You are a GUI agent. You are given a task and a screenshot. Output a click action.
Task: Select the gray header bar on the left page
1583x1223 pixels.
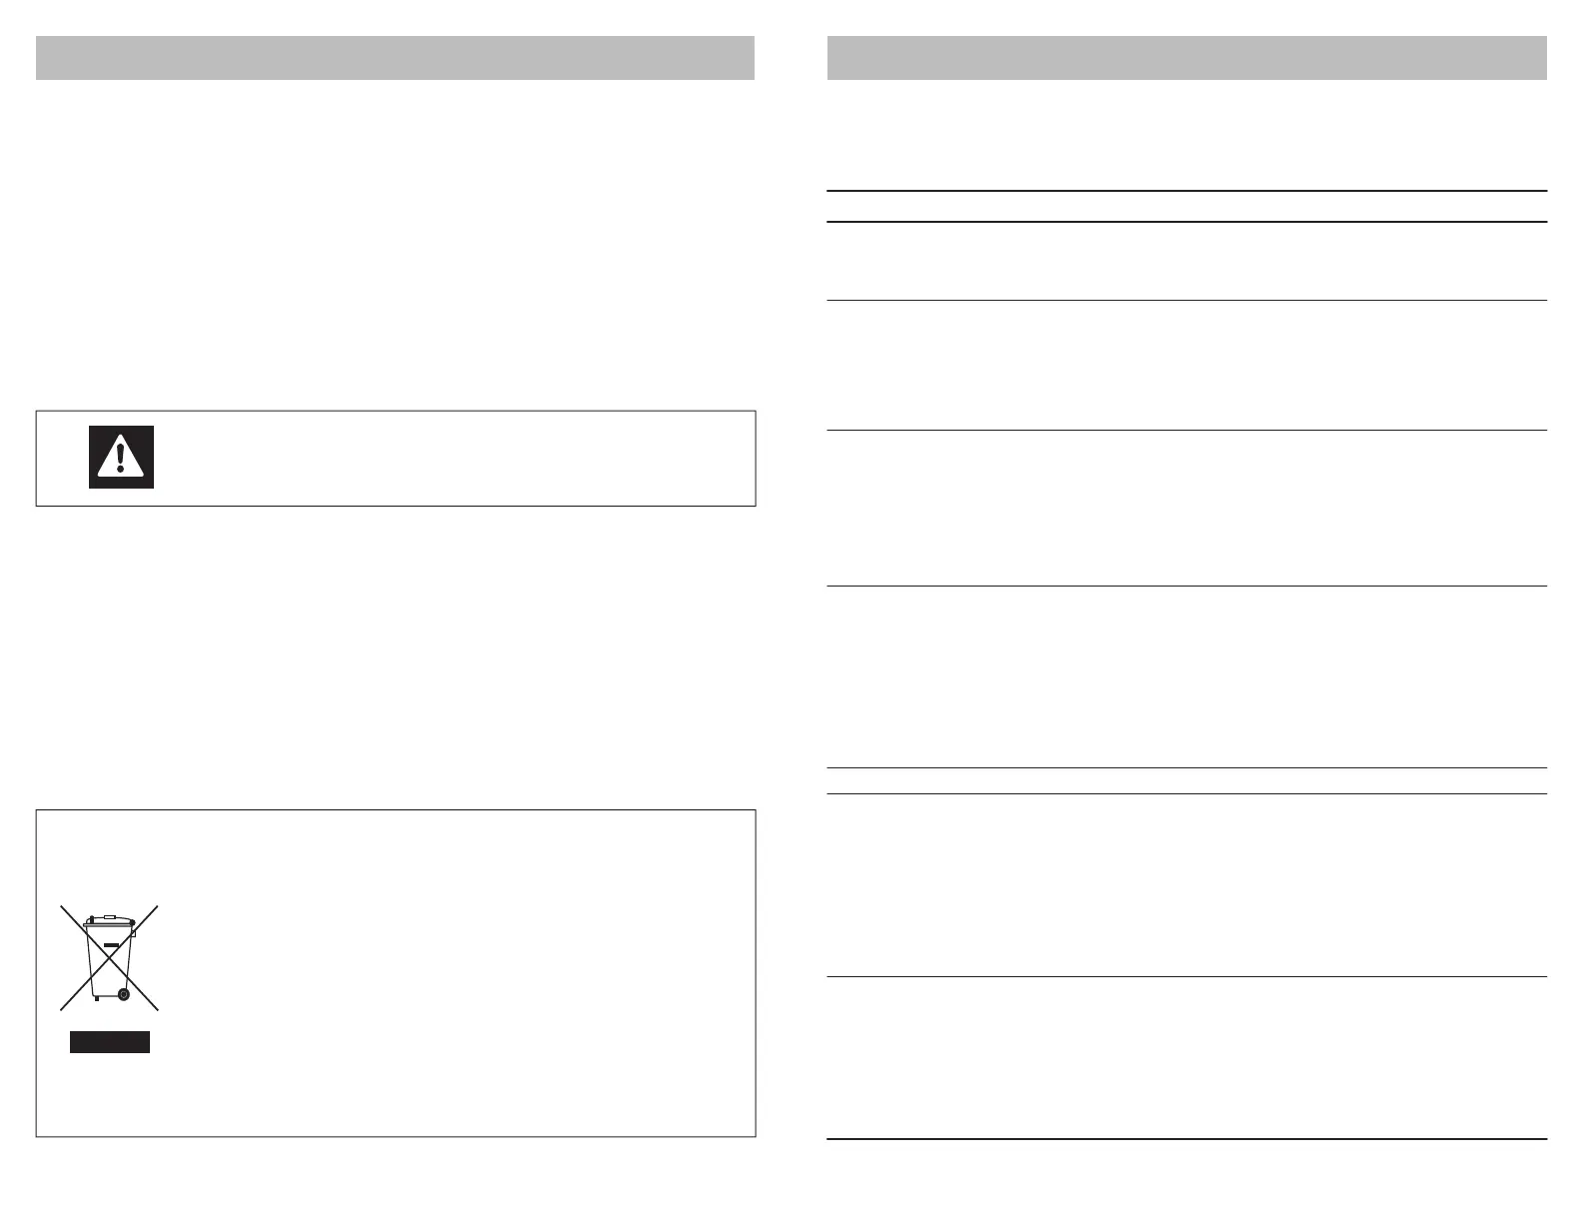tap(395, 58)
